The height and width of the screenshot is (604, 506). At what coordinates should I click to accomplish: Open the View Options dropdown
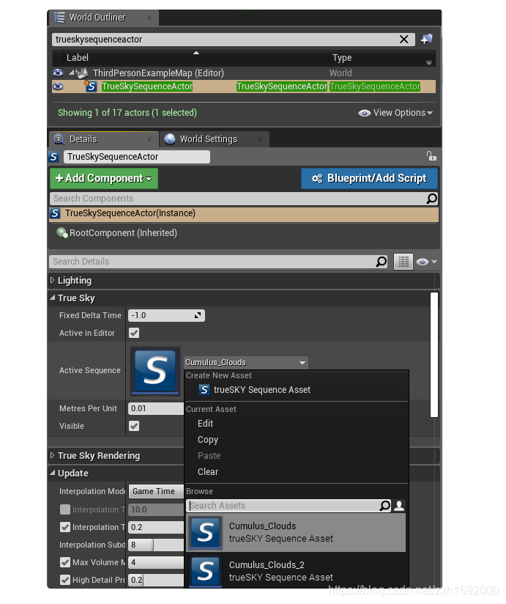tap(395, 113)
